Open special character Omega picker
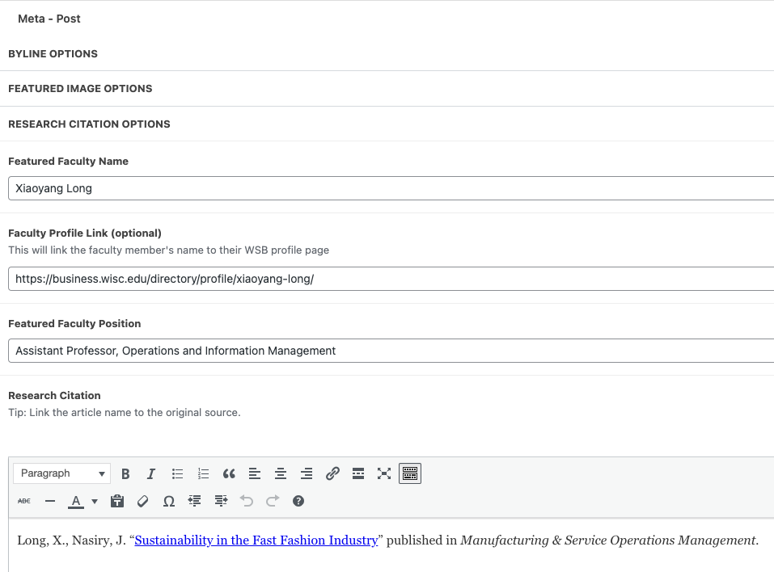This screenshot has height=572, width=774. click(168, 502)
